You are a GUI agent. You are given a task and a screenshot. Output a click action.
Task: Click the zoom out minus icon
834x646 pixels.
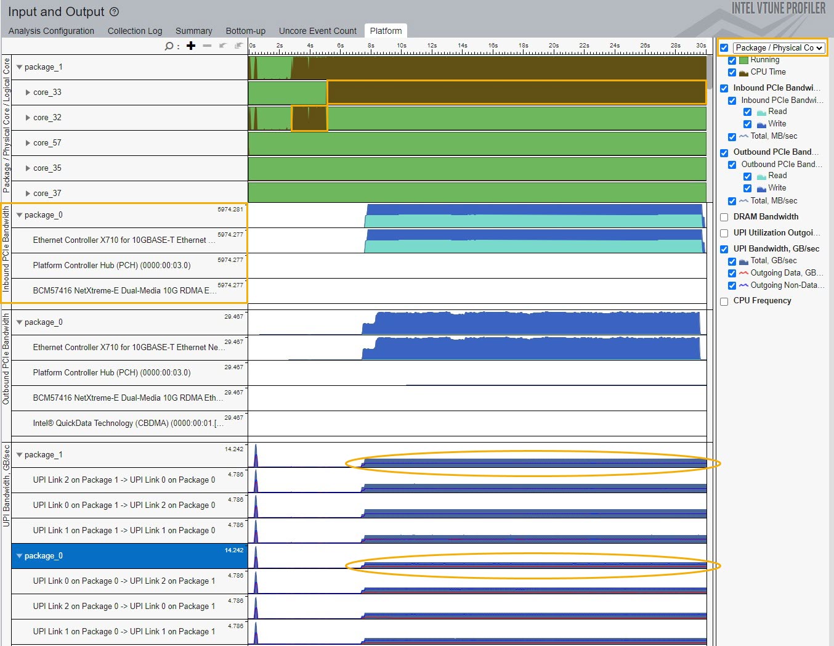pyautogui.click(x=207, y=46)
